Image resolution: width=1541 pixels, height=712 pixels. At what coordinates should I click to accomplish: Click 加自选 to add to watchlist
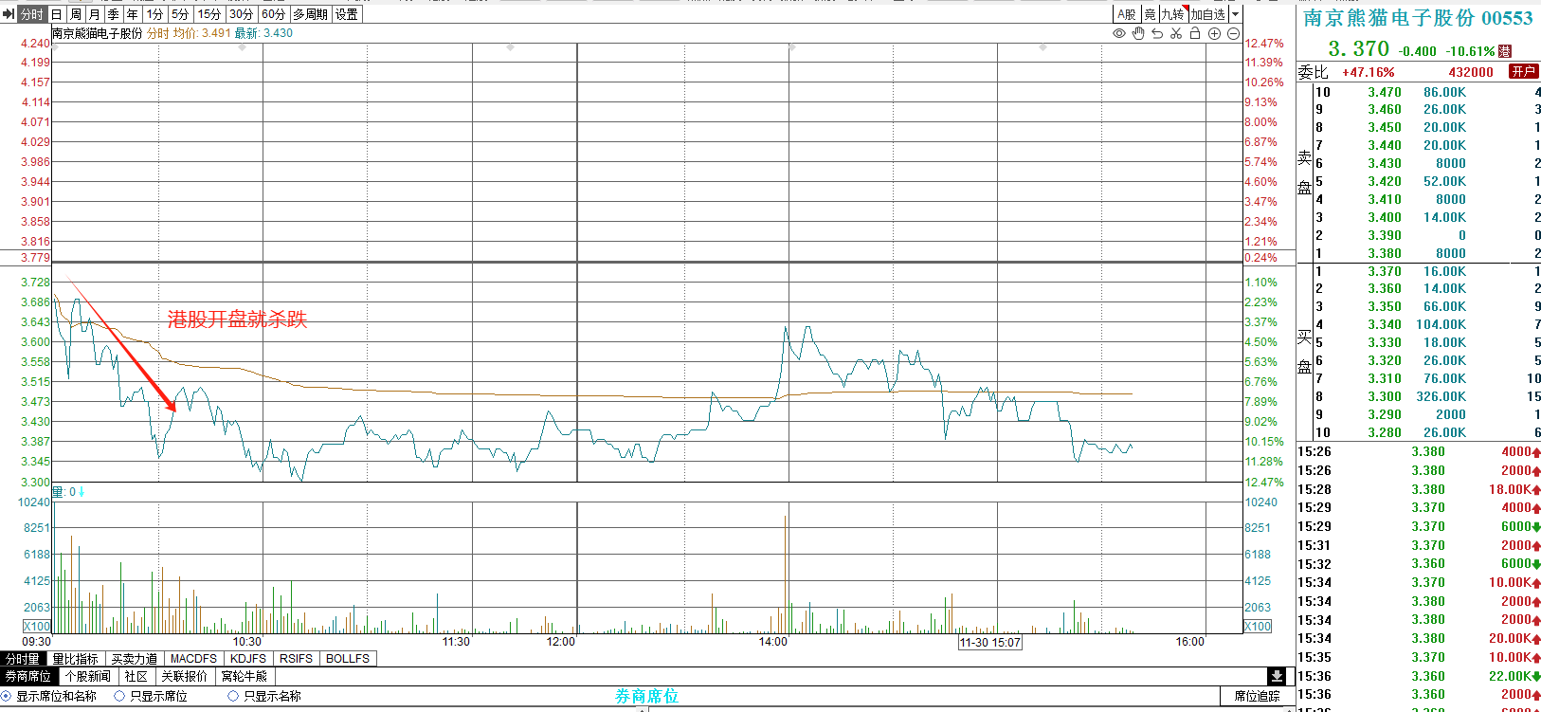pos(1208,14)
